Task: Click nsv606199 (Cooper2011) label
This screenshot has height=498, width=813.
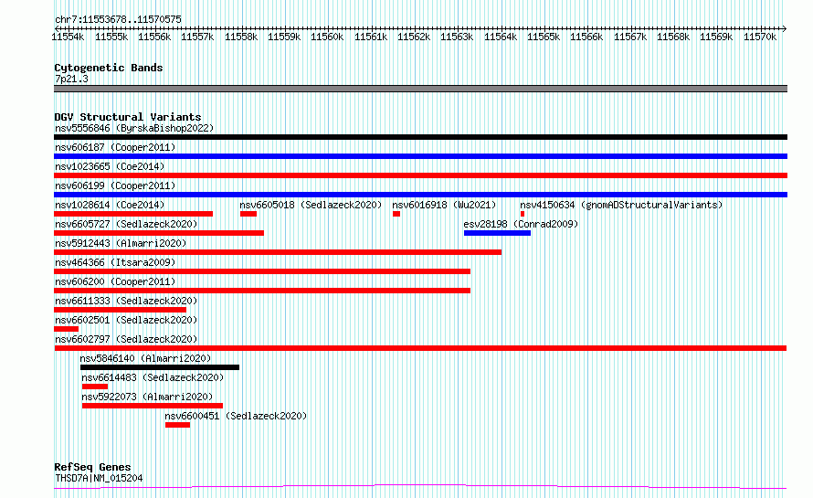Action: pos(115,185)
